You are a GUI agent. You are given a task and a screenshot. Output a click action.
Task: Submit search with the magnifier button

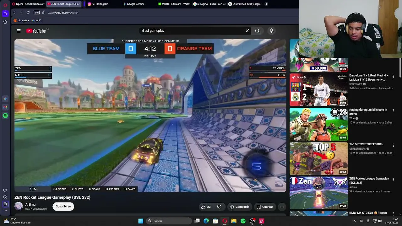point(257,31)
